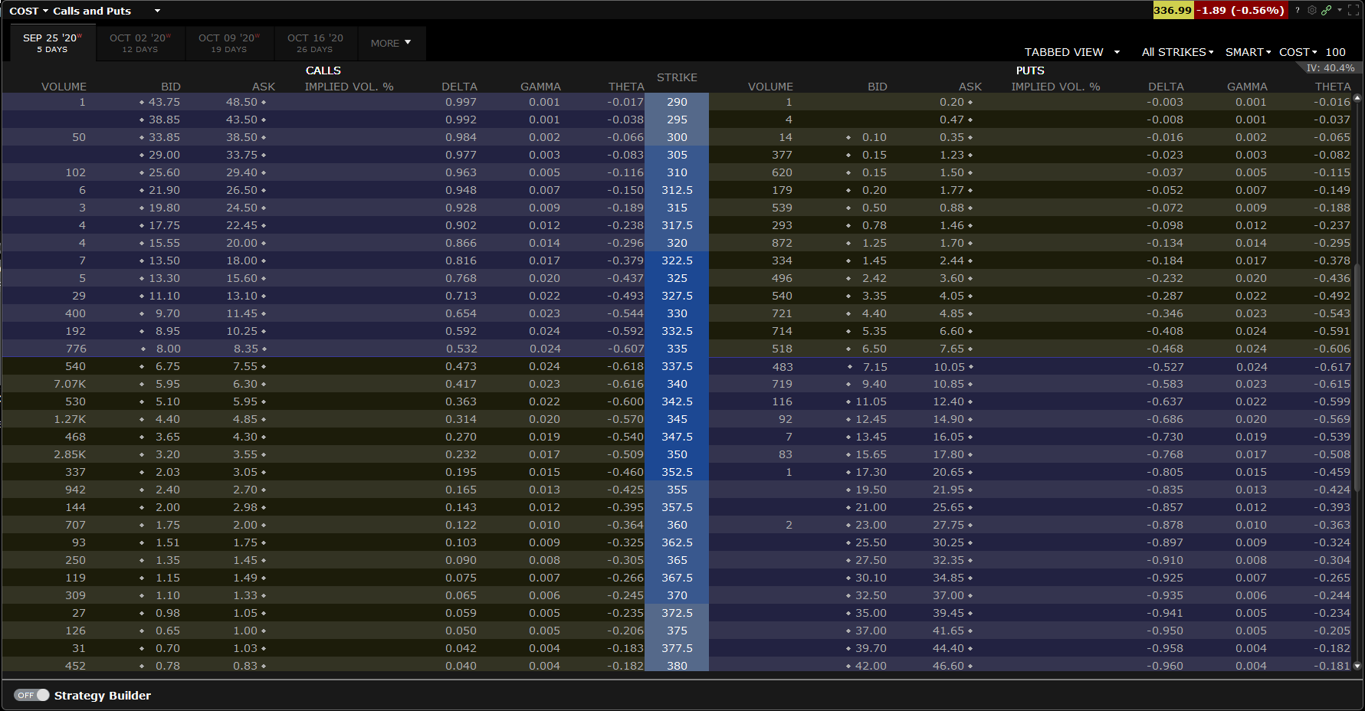This screenshot has height=711, width=1365.
Task: Select the SEP 25 '20 expiration tab
Action: [53, 43]
